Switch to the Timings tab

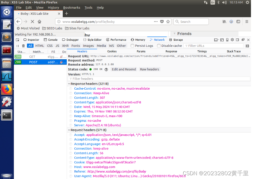(202, 51)
